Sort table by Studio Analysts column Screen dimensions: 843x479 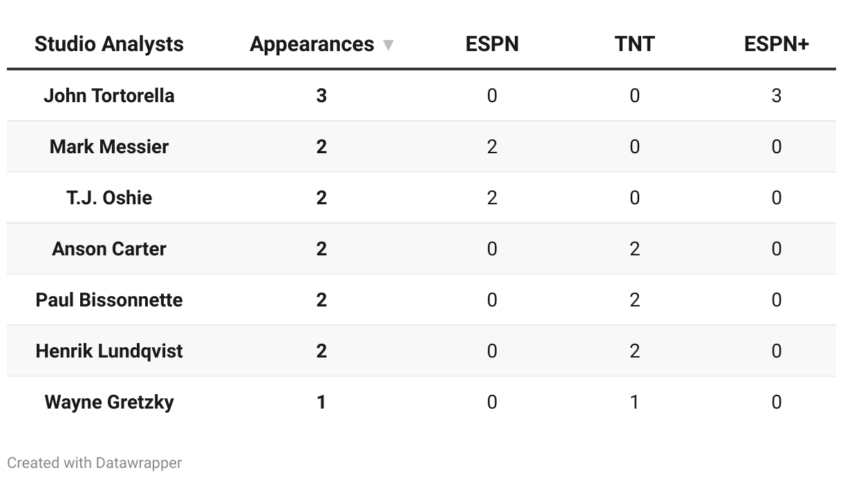point(109,44)
